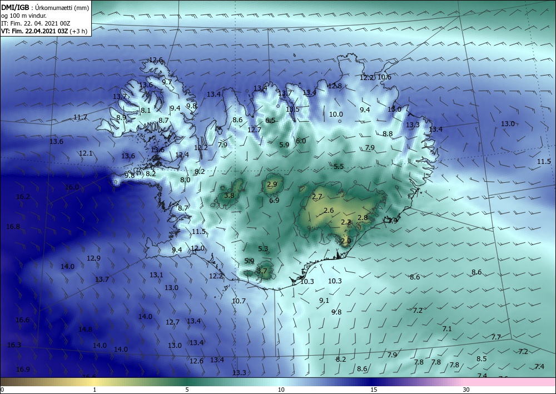This screenshot has width=556, height=394.
Task: Click the 8.1 value in the Westfjords
Action: coord(146,111)
